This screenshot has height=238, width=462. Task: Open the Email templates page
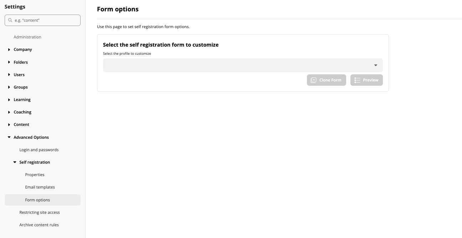tap(40, 187)
